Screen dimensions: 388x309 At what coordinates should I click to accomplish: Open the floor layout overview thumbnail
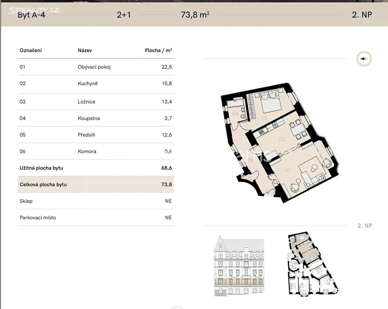pyautogui.click(x=311, y=263)
